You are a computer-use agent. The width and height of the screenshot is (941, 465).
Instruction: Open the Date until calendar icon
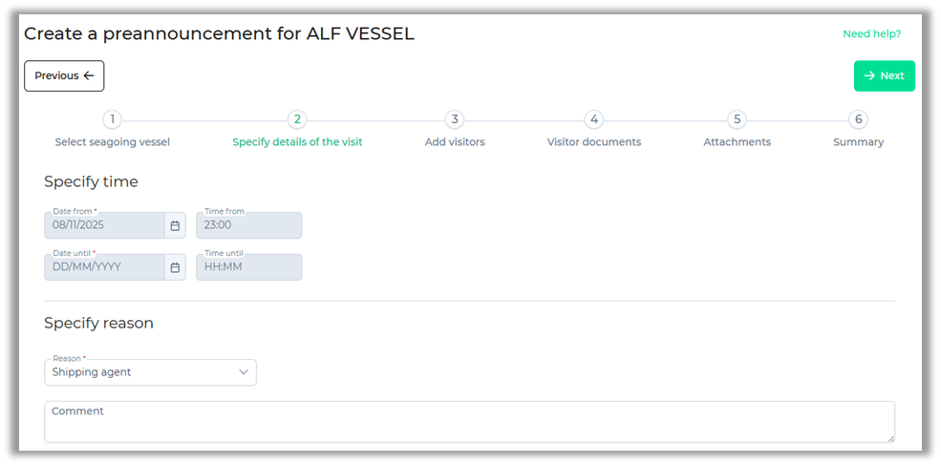(175, 268)
